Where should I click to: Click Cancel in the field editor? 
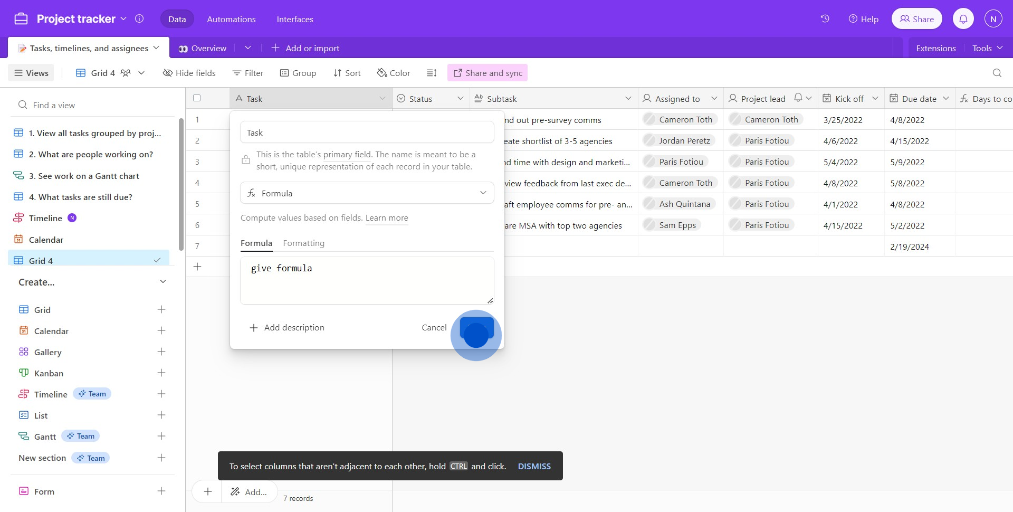click(434, 327)
